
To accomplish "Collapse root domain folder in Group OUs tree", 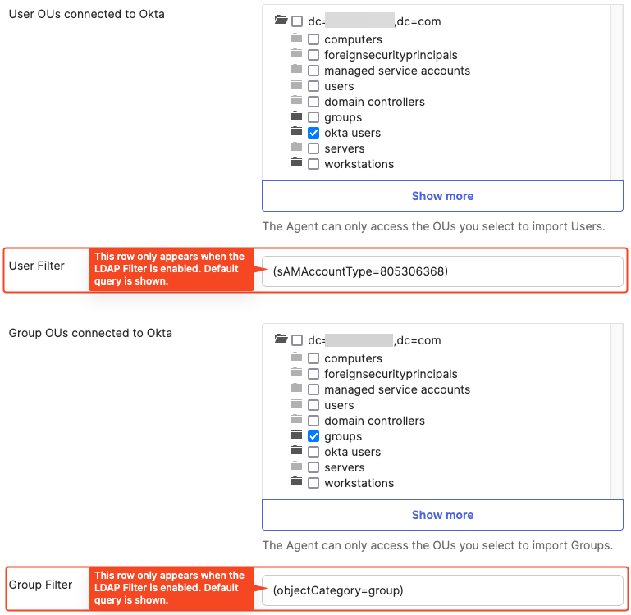I will pos(281,339).
